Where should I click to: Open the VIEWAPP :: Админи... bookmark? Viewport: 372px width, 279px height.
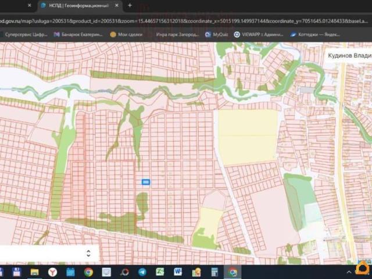pos(259,35)
